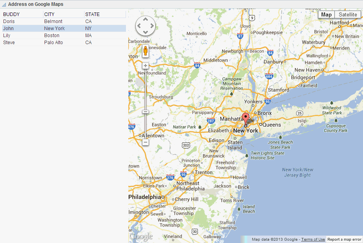Screen dimensions: 363x243
Task: Click the Cupsogue County Park tree icon
Action: point(336,120)
